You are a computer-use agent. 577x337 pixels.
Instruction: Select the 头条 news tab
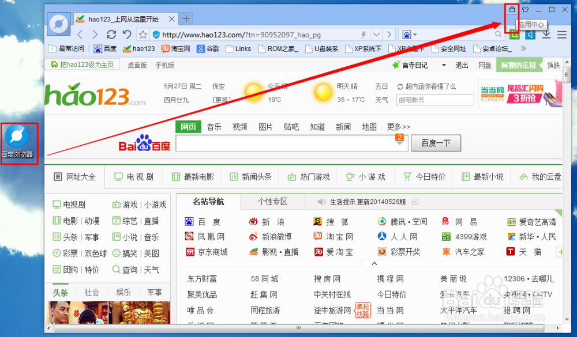(x=60, y=293)
